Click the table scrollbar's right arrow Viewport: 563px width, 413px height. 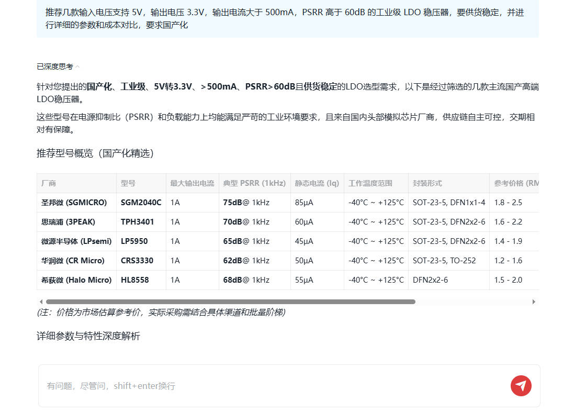pyautogui.click(x=534, y=302)
